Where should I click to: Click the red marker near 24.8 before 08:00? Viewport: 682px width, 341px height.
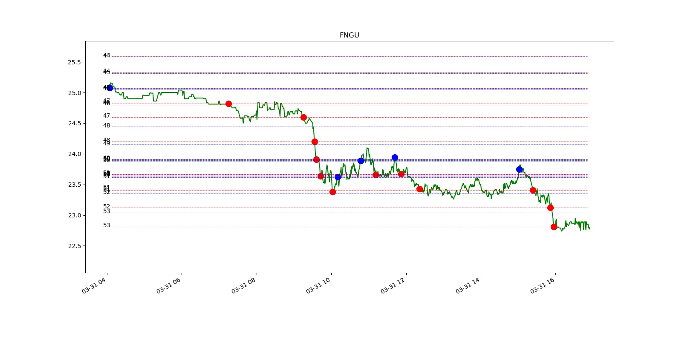pyautogui.click(x=228, y=104)
